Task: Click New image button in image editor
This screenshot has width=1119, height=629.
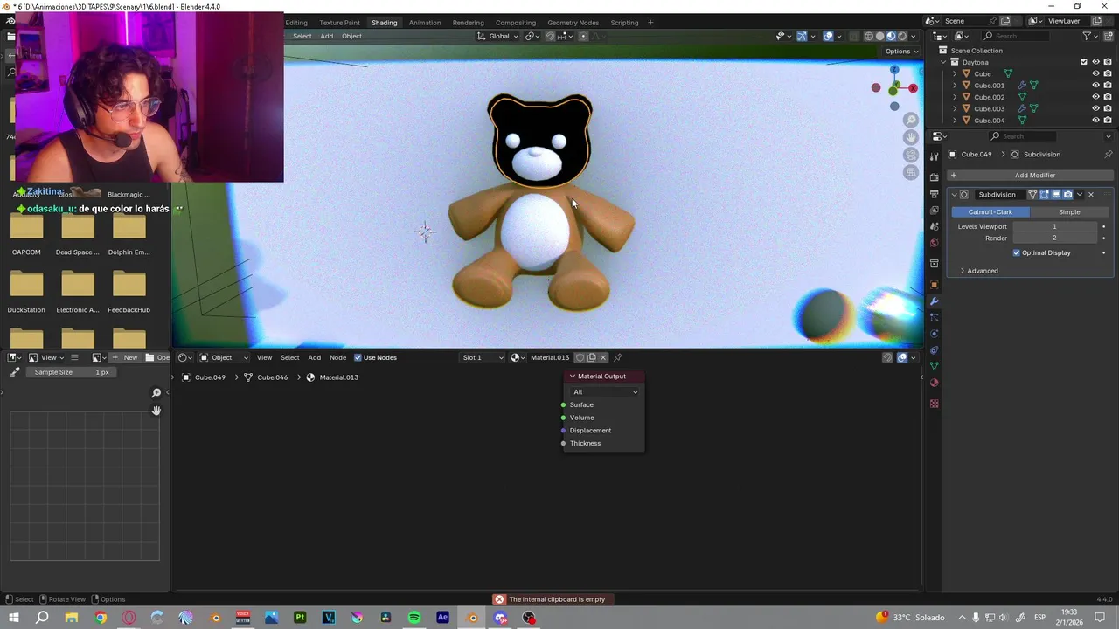Action: coord(124,357)
